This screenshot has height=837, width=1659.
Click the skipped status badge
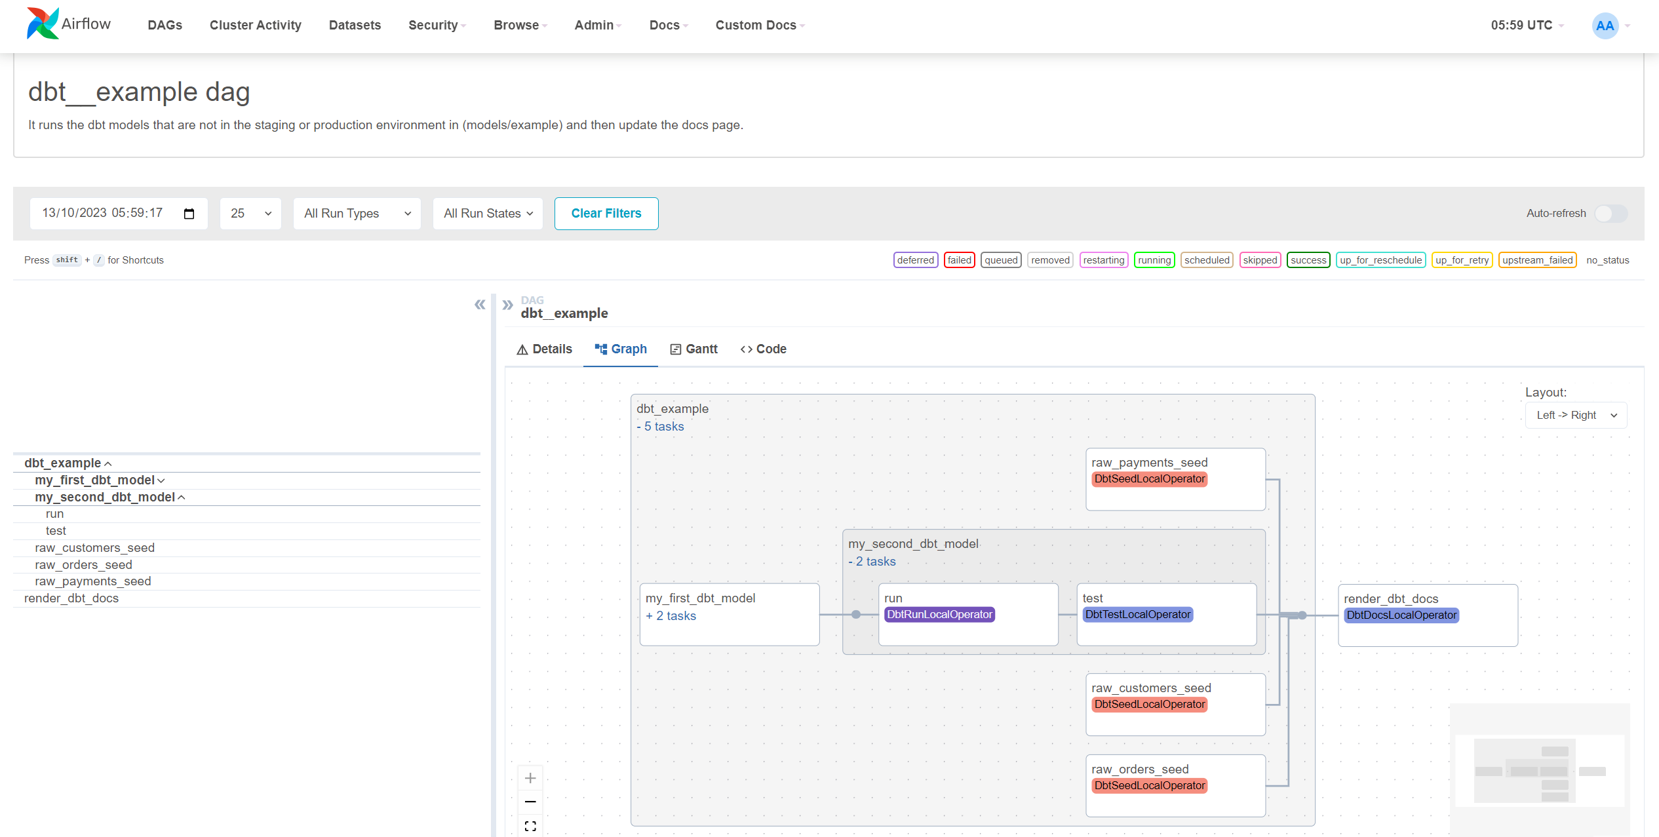pos(1260,260)
